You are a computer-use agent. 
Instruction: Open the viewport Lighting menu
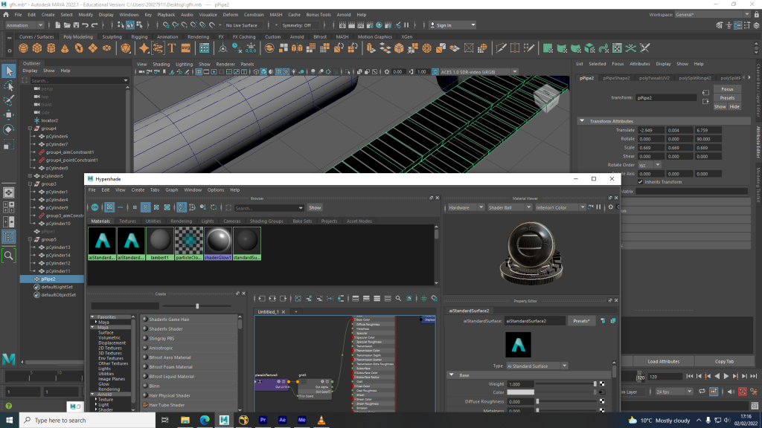(185, 64)
